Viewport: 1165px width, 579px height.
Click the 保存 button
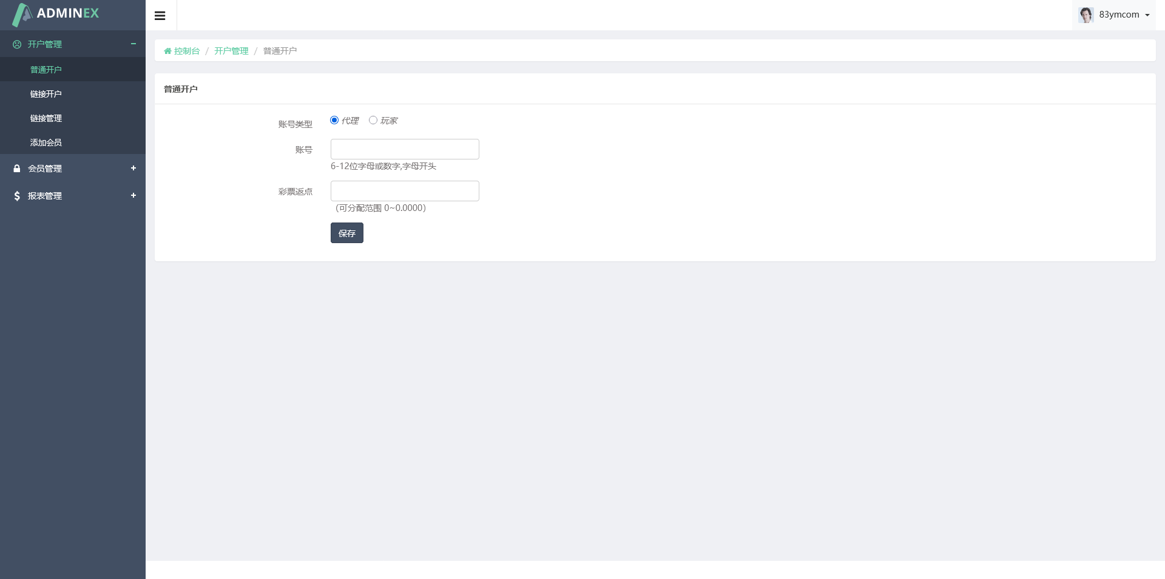coord(347,233)
